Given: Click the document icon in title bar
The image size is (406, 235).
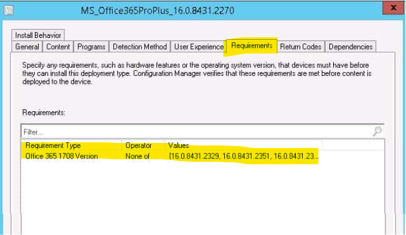Looking at the screenshot, I should 9,11.
